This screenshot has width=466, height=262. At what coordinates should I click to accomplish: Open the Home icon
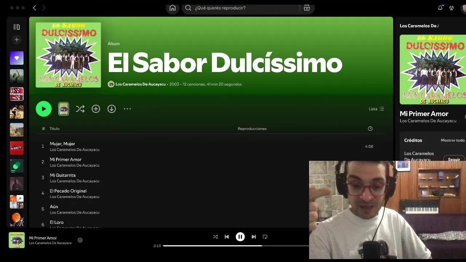(173, 8)
